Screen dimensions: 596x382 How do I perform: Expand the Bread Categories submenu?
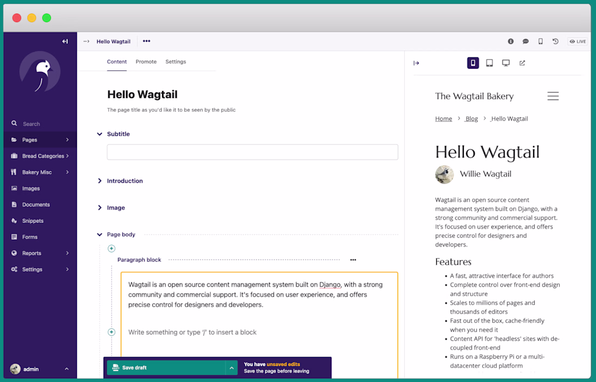(x=40, y=156)
